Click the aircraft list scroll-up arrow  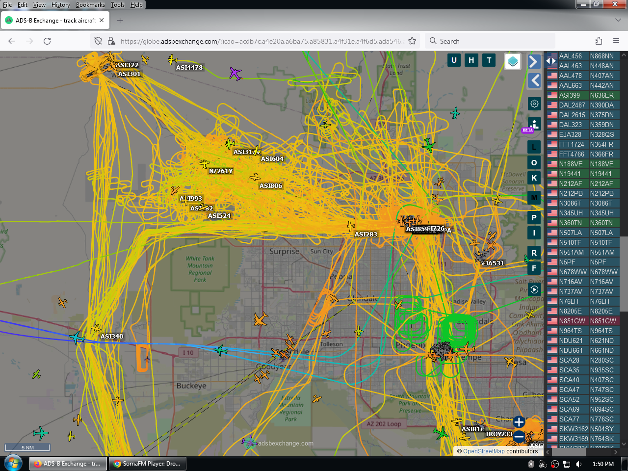624,54
